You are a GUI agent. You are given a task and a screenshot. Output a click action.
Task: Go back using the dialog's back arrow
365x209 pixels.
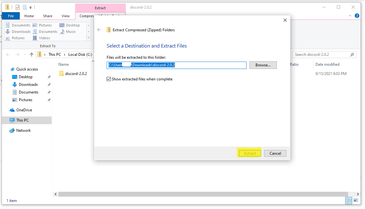pos(99,30)
